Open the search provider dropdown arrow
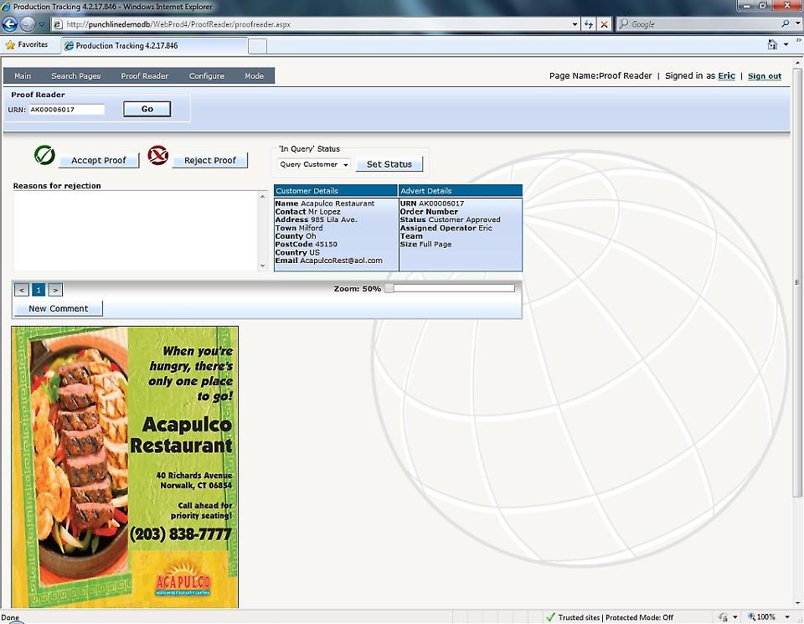The height and width of the screenshot is (624, 804). click(797, 23)
